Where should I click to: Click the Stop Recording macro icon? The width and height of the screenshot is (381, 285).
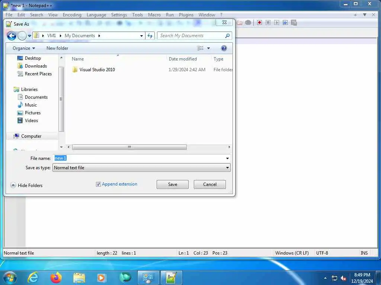click(268, 23)
